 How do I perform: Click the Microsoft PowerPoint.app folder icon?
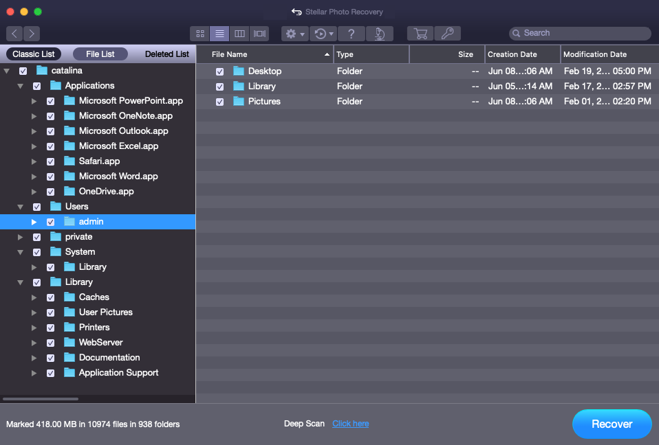tap(69, 101)
